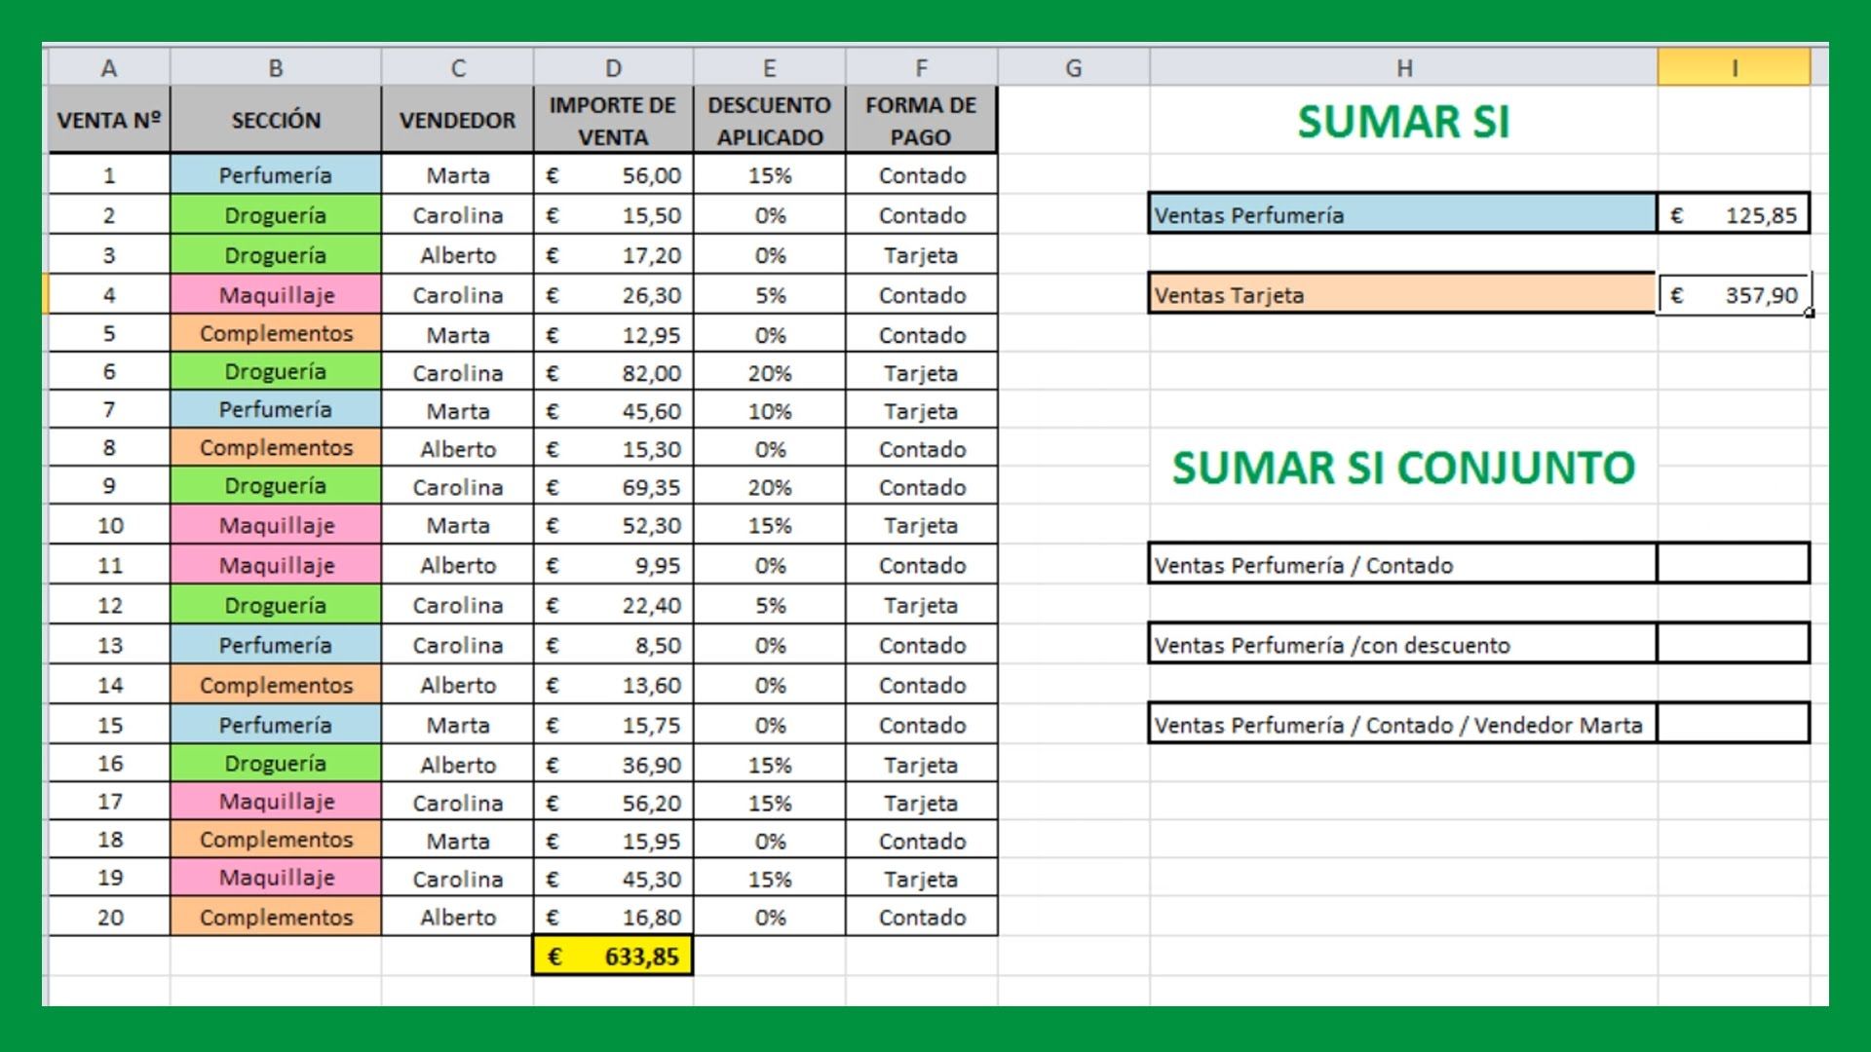
Task: Select the yellow total cell 633,85
Action: [x=613, y=957]
